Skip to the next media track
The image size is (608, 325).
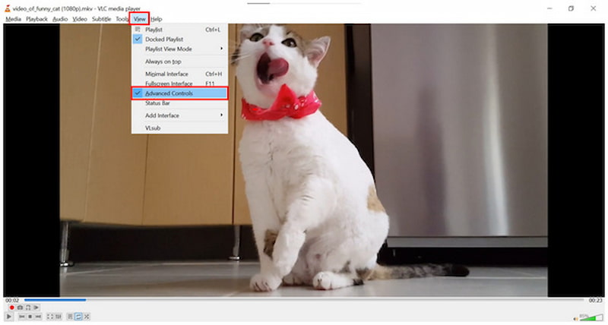pyautogui.click(x=38, y=317)
